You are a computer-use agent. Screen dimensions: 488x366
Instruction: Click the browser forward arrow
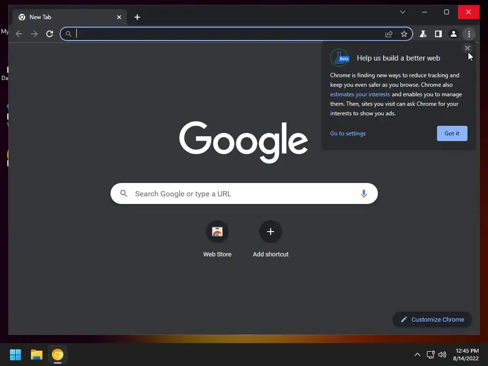coord(34,34)
